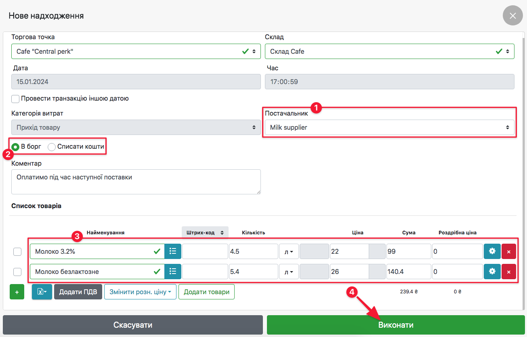527x337 pixels.
Task: Enable 'Провести транзакцію іншою датою' checkbox
Action: tap(16, 99)
